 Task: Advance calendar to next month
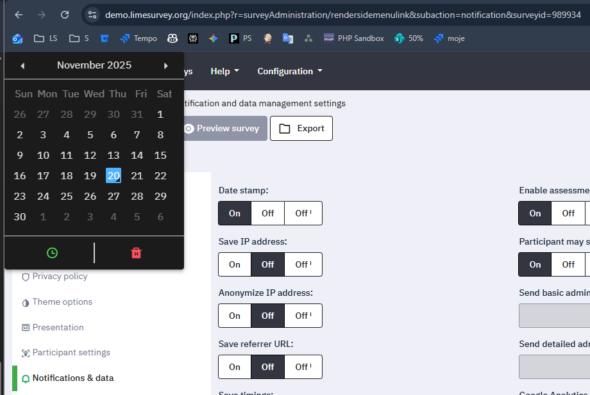[166, 65]
